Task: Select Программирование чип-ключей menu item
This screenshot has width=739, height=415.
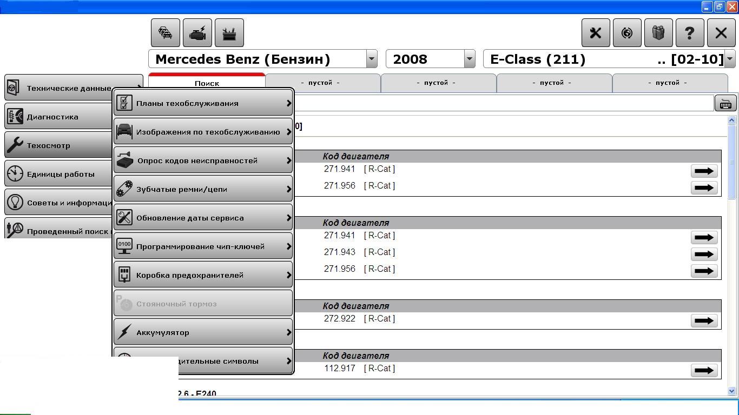Action: [x=203, y=246]
